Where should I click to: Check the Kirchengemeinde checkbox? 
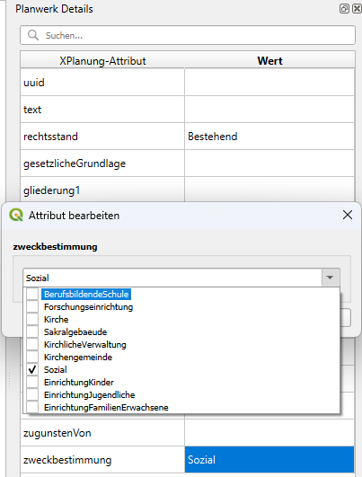(32, 358)
